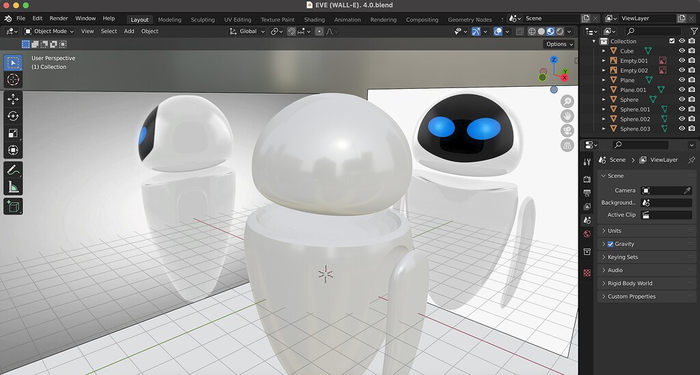The image size is (700, 375).
Task: Uncheck the Collection exclude checkbox
Action: pos(672,41)
